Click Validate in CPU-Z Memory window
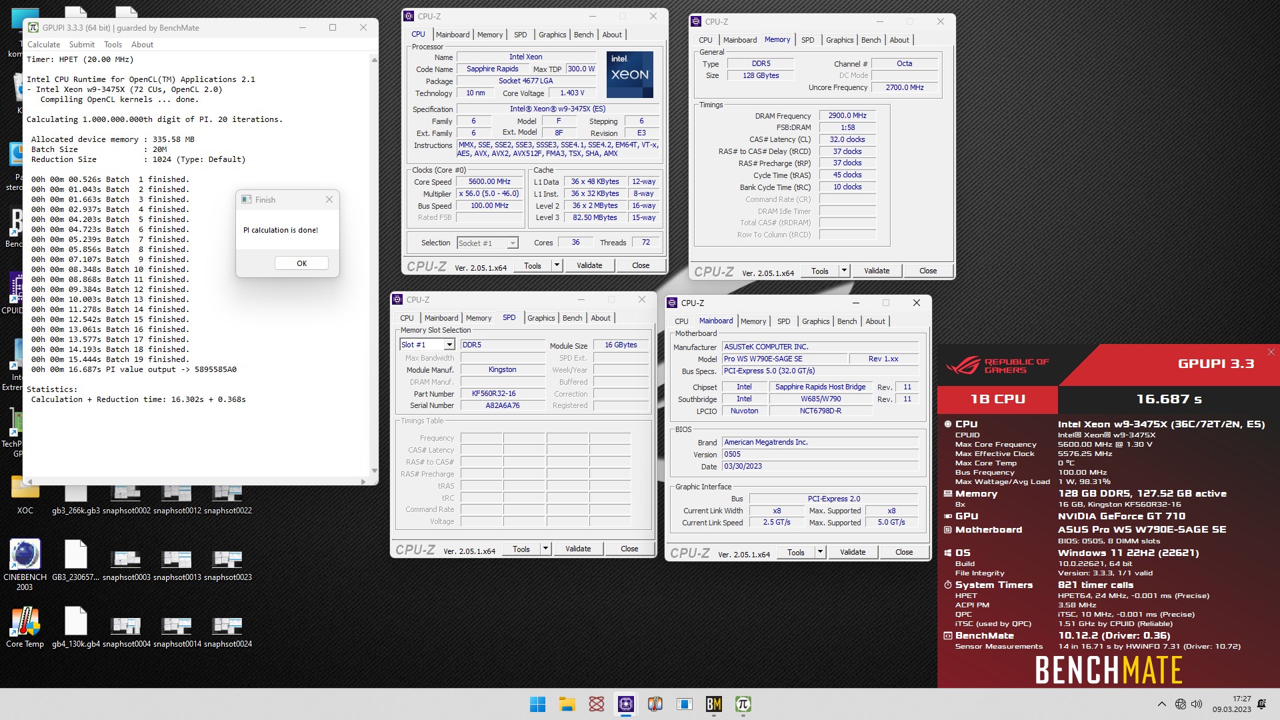 [877, 271]
